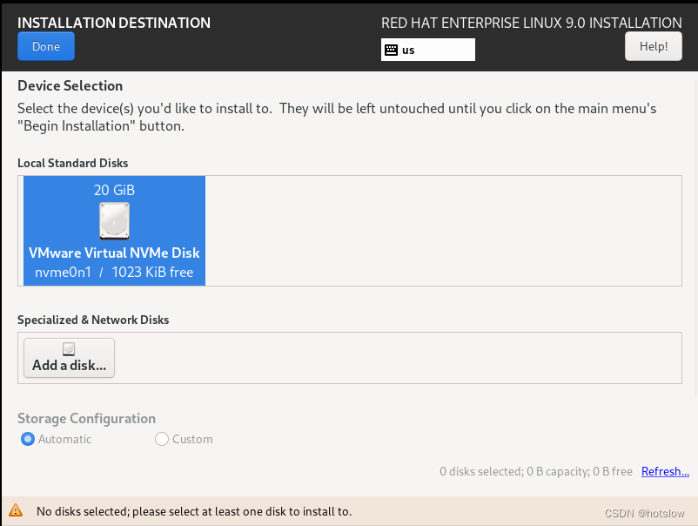Click INSTALLATION DESTINATION title
Viewport: 698px width, 526px height.
(114, 23)
